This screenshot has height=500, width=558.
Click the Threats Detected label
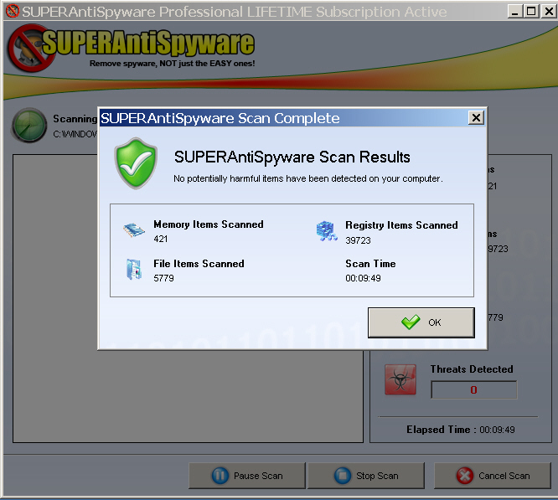click(x=472, y=369)
